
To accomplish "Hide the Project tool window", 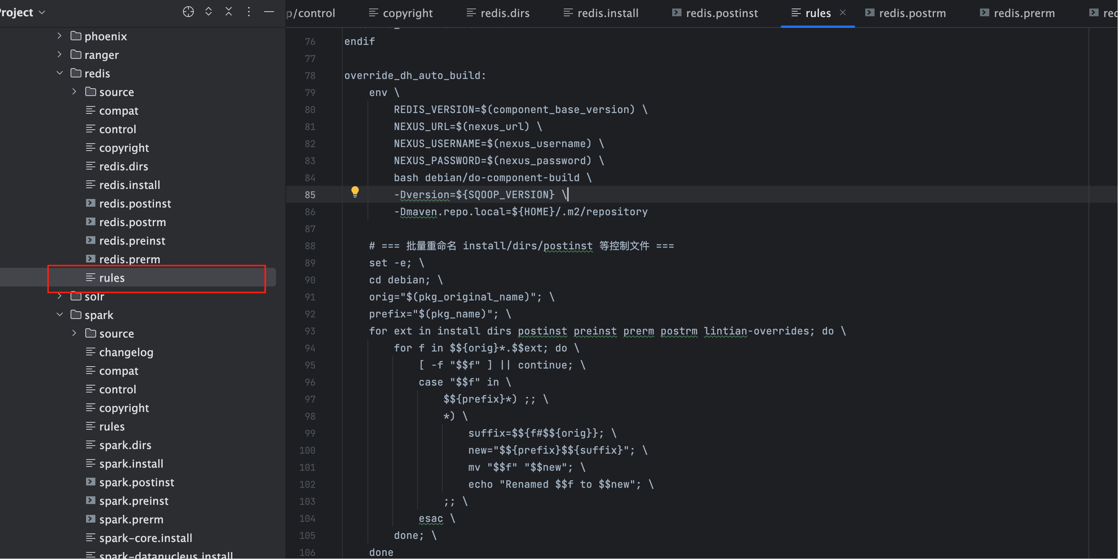I will 269,12.
